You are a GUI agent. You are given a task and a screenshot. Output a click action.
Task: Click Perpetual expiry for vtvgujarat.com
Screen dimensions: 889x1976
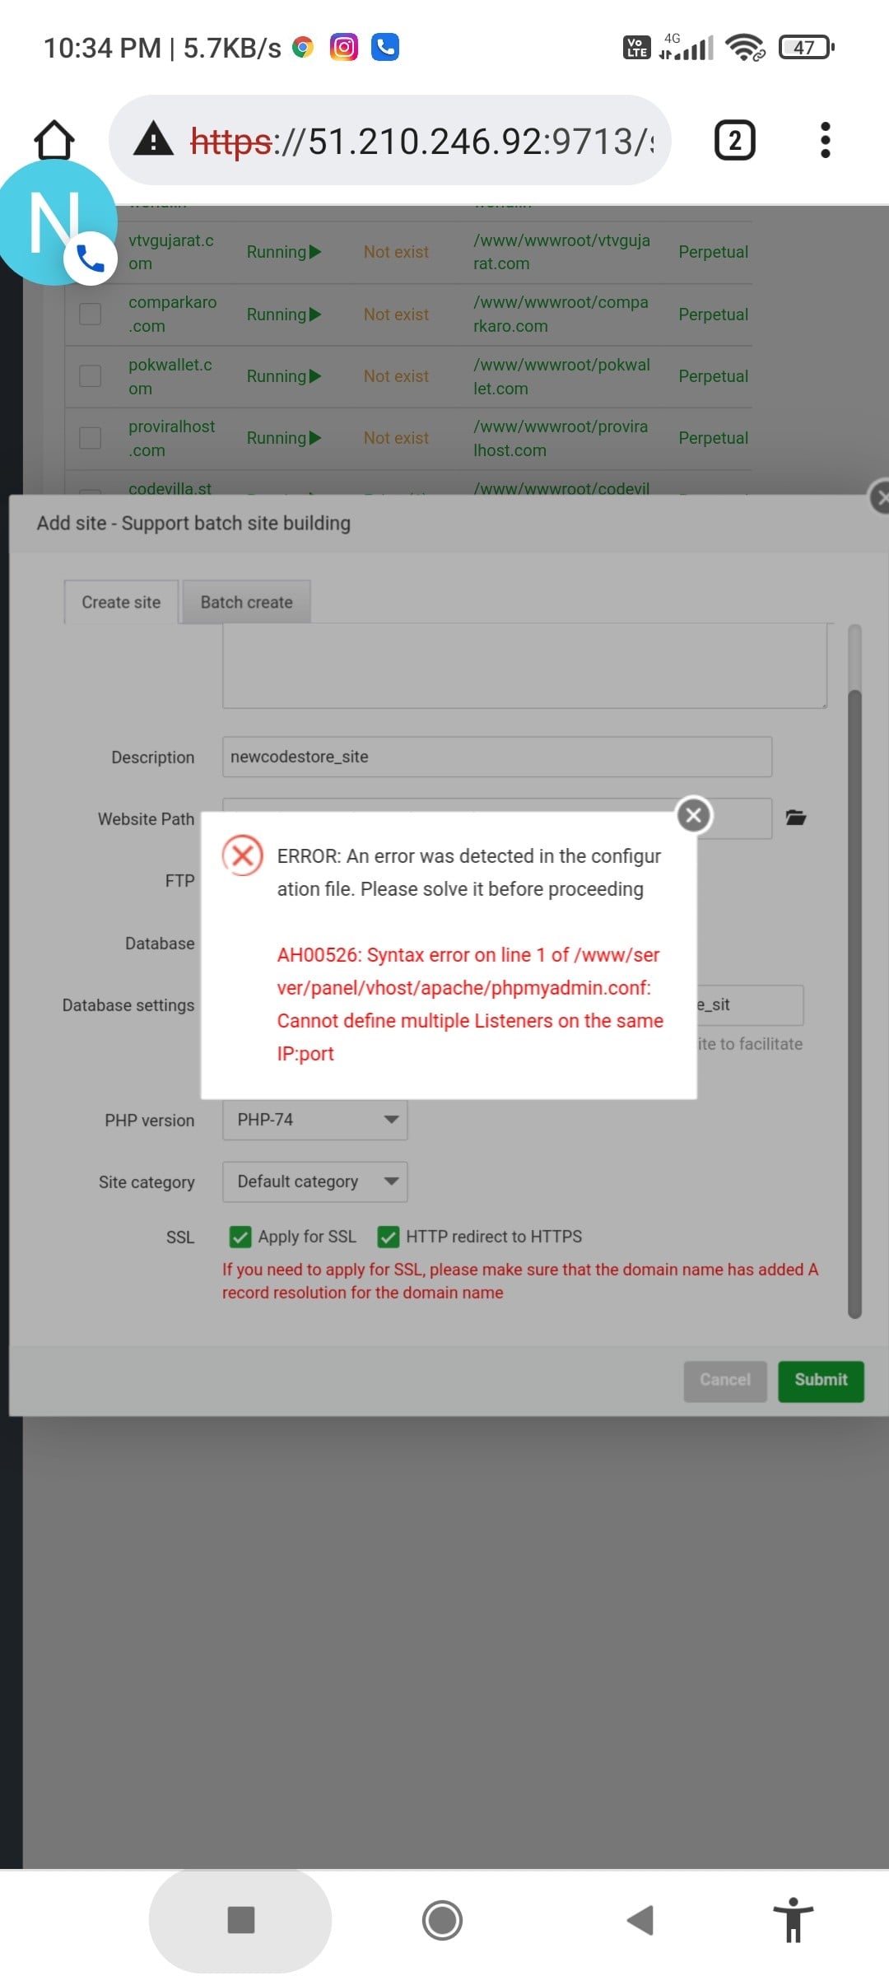coord(713,252)
